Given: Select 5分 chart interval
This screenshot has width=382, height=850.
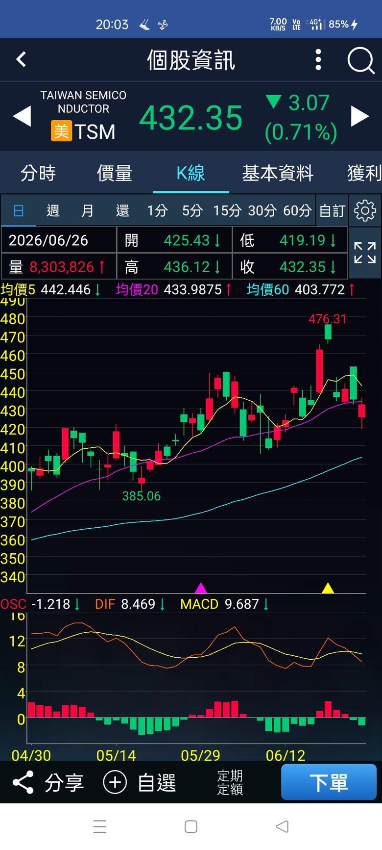Looking at the screenshot, I should coord(192,210).
